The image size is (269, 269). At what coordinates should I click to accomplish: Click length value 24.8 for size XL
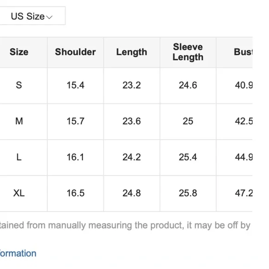pyautogui.click(x=132, y=193)
